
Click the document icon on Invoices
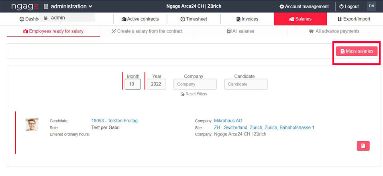[238, 19]
